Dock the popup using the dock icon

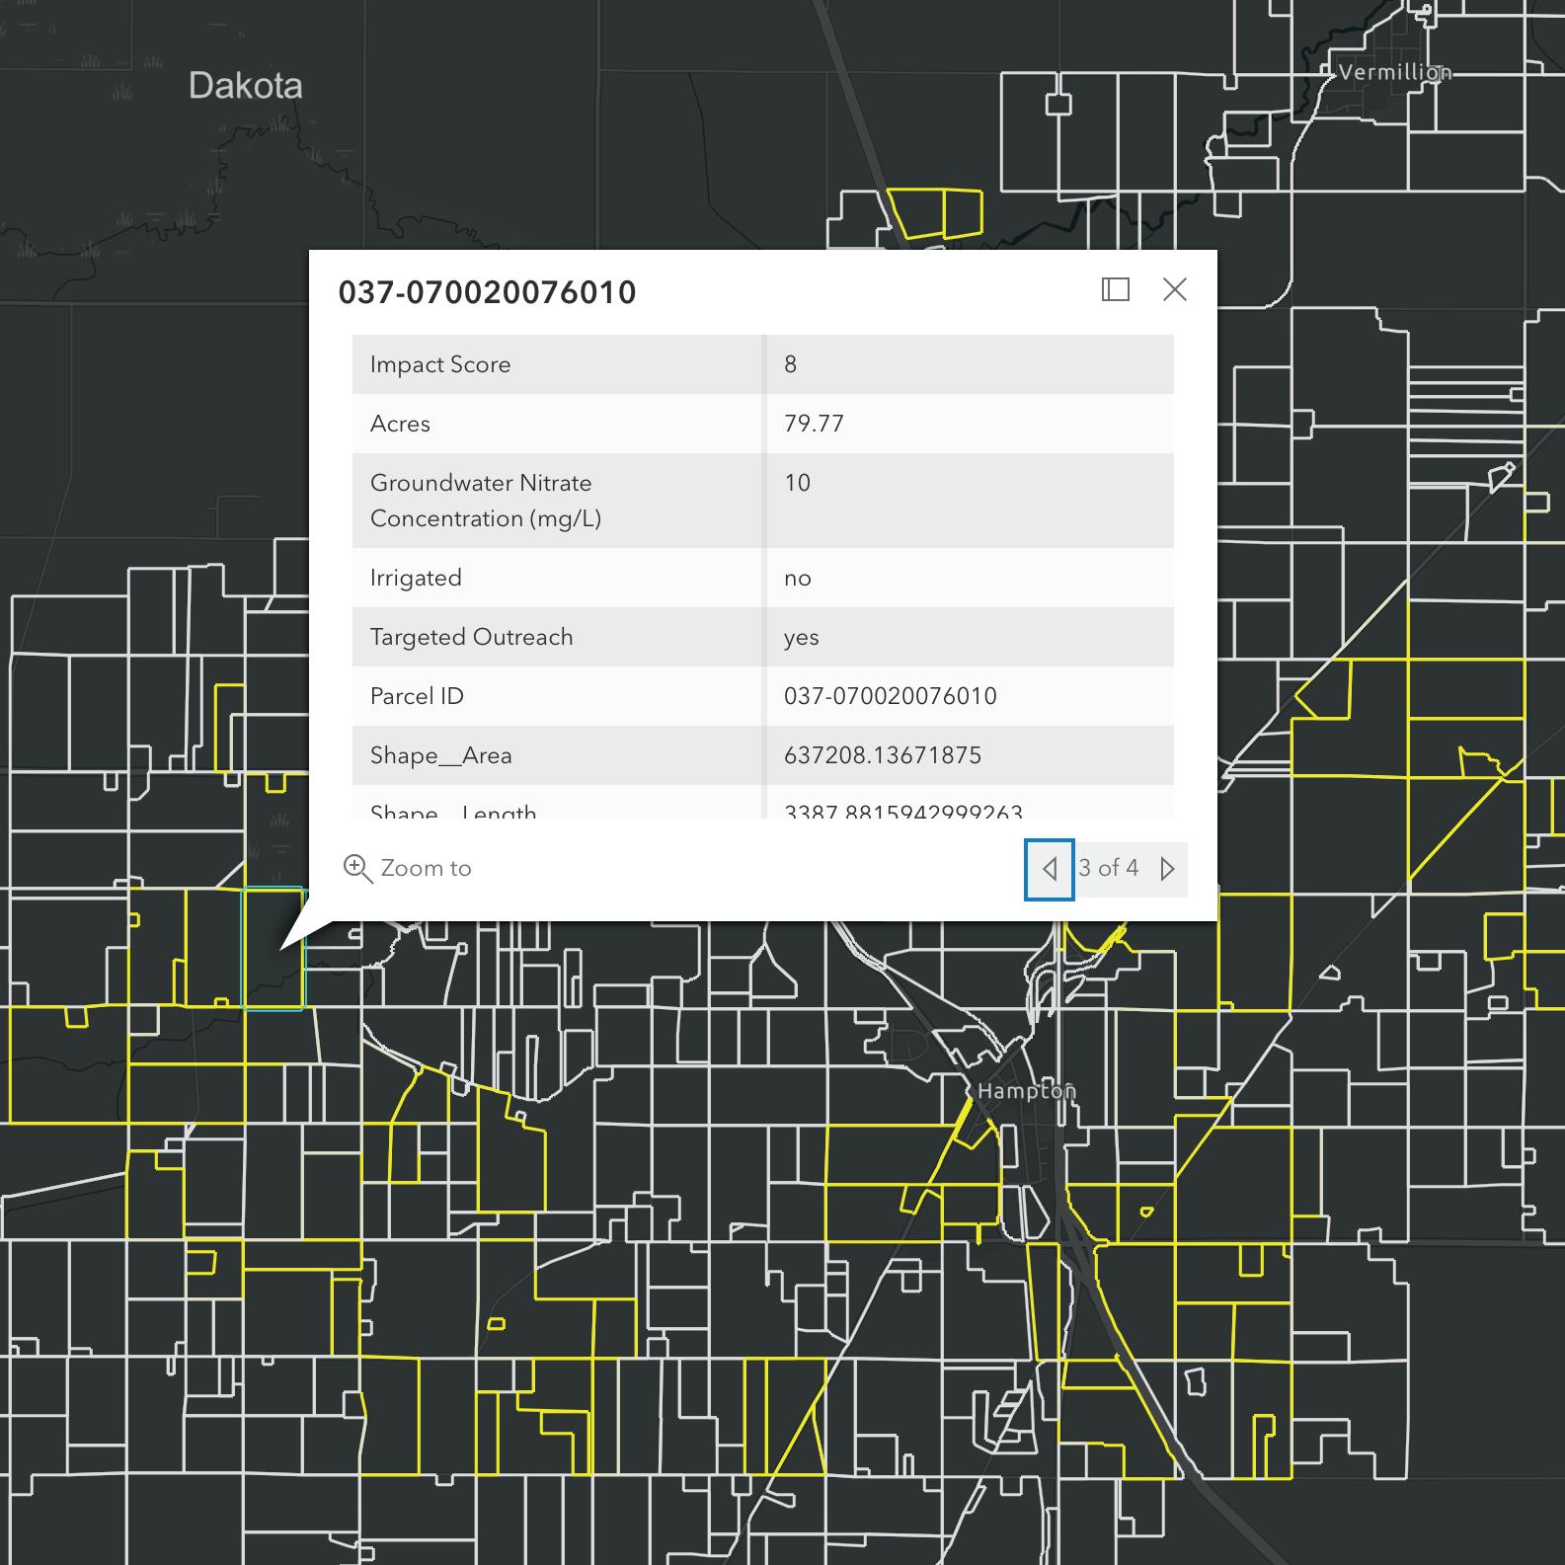point(1116,289)
